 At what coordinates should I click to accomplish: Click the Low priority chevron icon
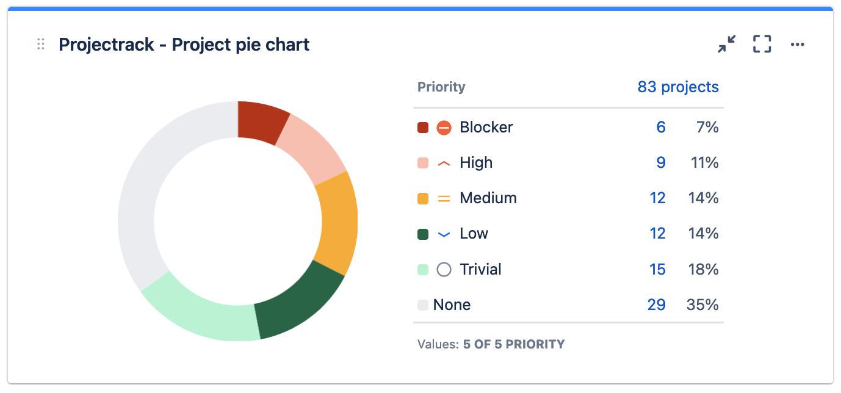[x=444, y=233]
